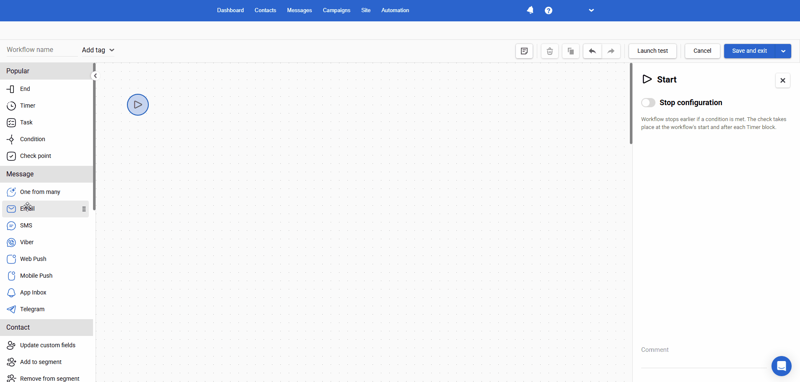Select the Condition block
The height and width of the screenshot is (382, 800).
click(x=45, y=139)
